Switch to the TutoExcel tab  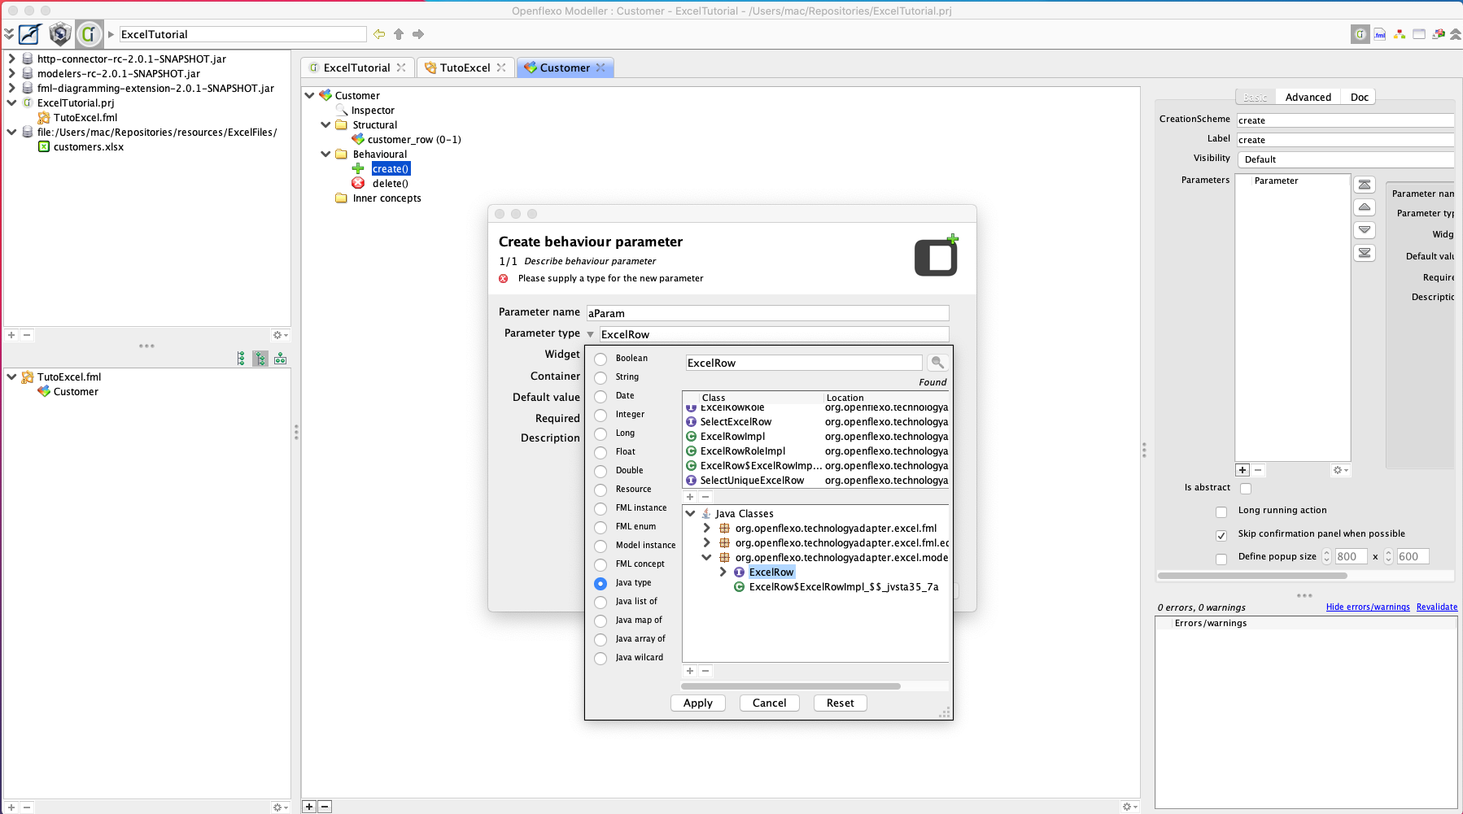click(465, 67)
